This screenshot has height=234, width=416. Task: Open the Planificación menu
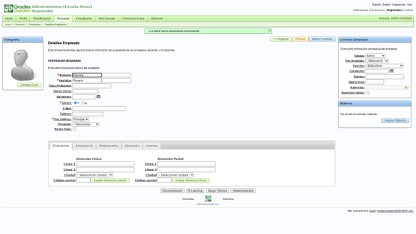[42, 18]
